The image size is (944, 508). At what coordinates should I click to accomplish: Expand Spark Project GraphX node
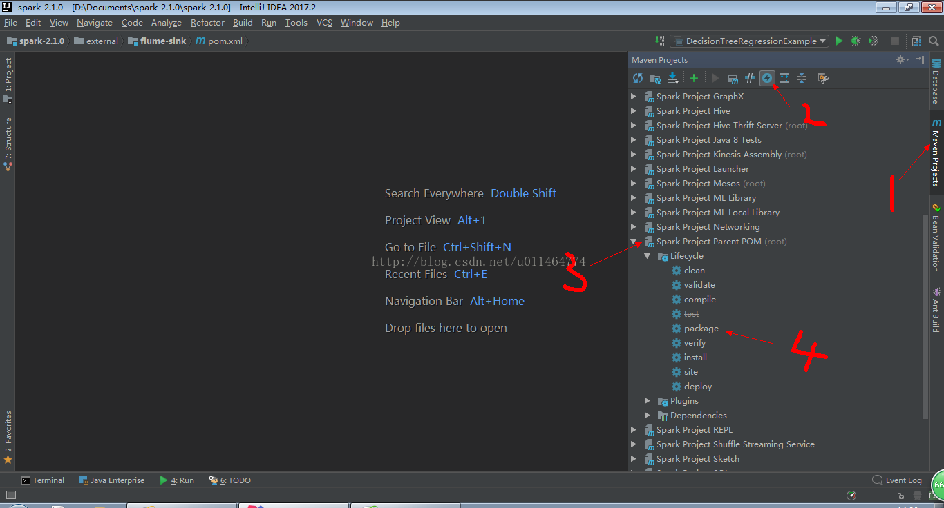(634, 97)
